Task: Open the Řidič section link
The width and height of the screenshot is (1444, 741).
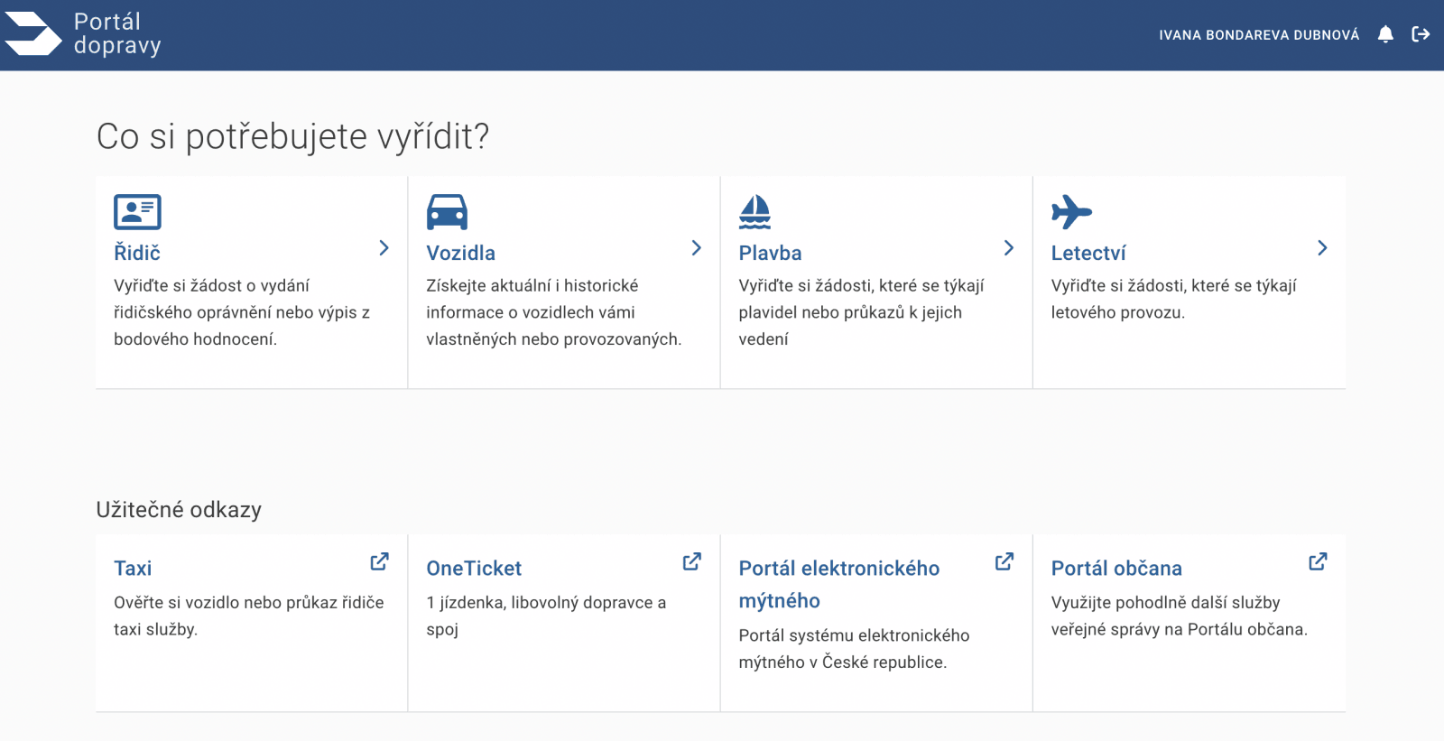Action: pos(137,253)
